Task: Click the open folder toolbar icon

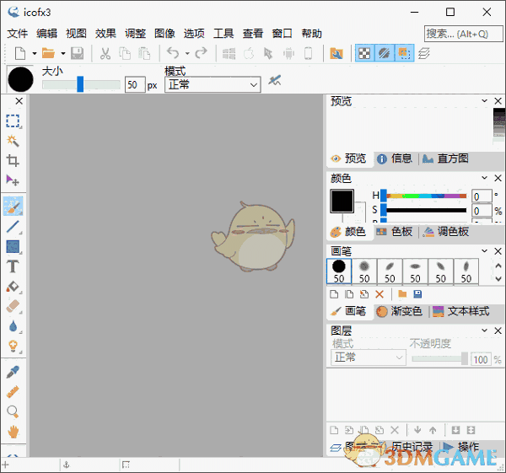Action: [x=48, y=53]
